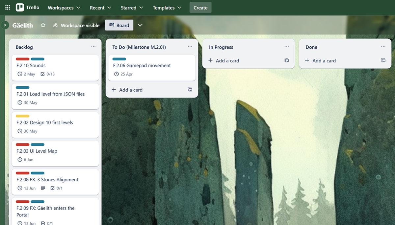The image size is (395, 225).
Task: Open the F.2.03 UI Level Map card
Action: click(x=55, y=153)
